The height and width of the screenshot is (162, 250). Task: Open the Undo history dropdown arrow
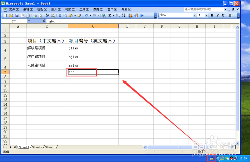[x=90, y=16]
